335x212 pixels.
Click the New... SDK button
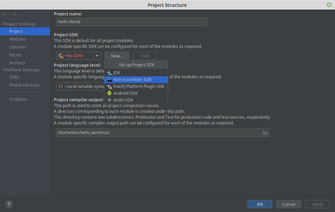tap(117, 56)
